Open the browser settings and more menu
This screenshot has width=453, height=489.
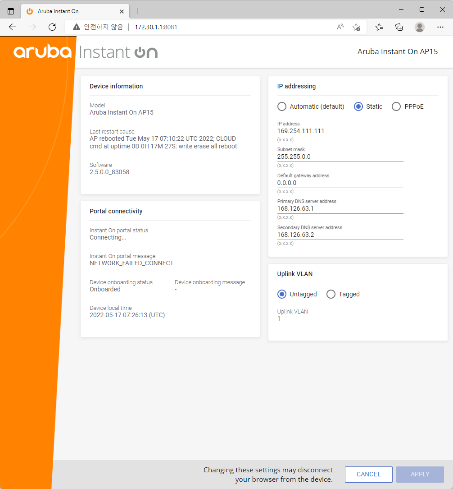coord(440,27)
